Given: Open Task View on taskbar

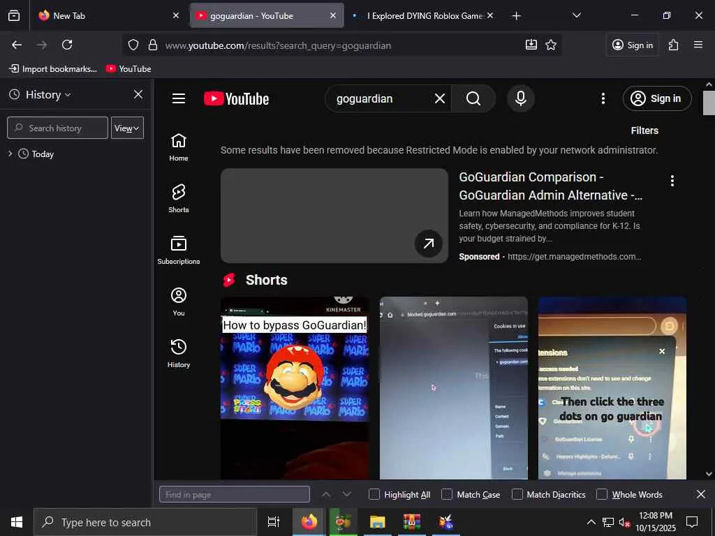Looking at the screenshot, I should 274,522.
